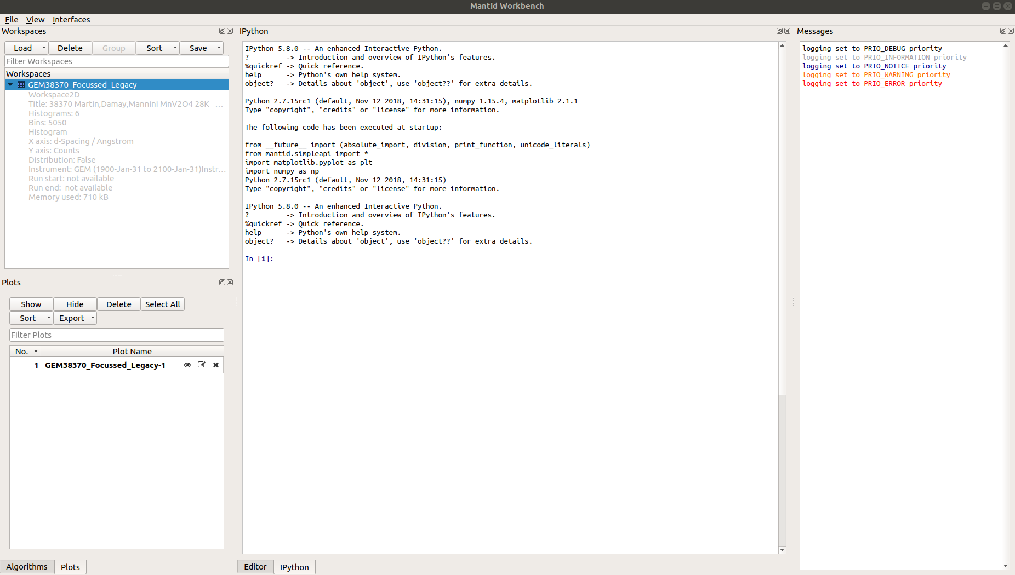Click the Plot Name column header
The width and height of the screenshot is (1015, 575).
132,352
